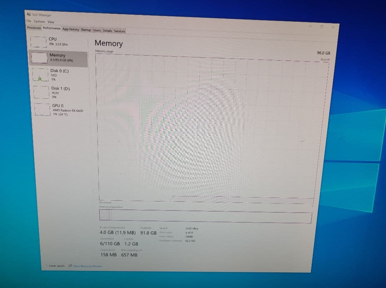
Task: Switch to the Users tab
Action: [97, 30]
